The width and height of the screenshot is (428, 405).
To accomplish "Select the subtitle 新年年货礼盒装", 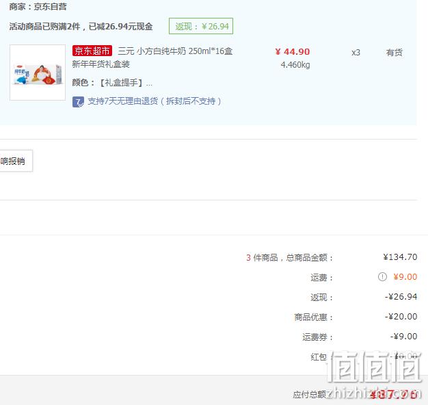I will pyautogui.click(x=101, y=64).
